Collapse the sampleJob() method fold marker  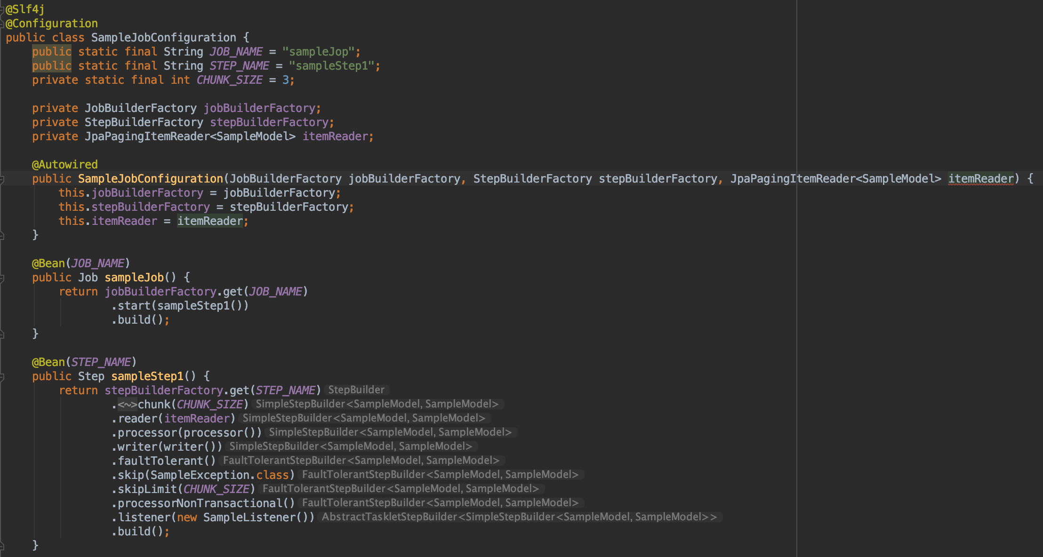click(x=2, y=278)
